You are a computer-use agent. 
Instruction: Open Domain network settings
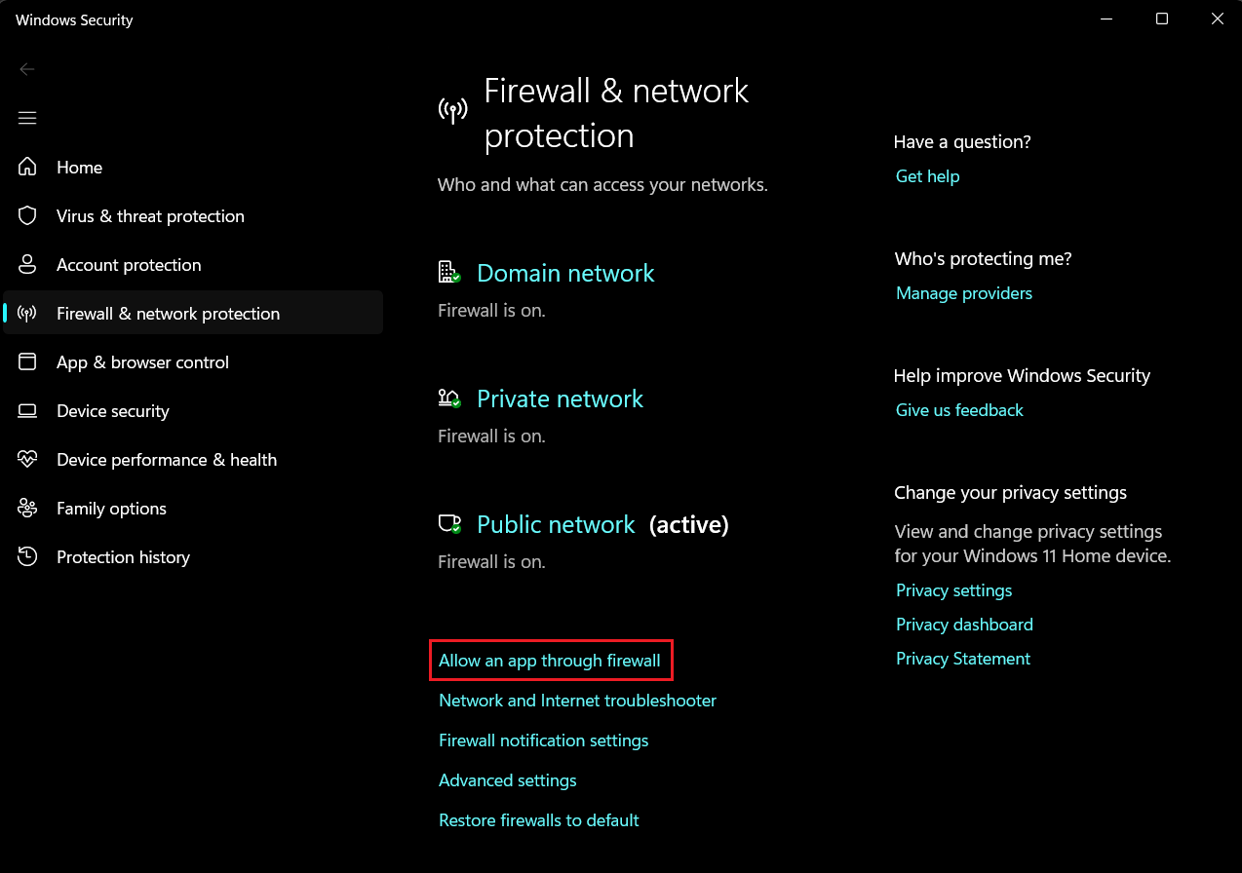coord(565,274)
